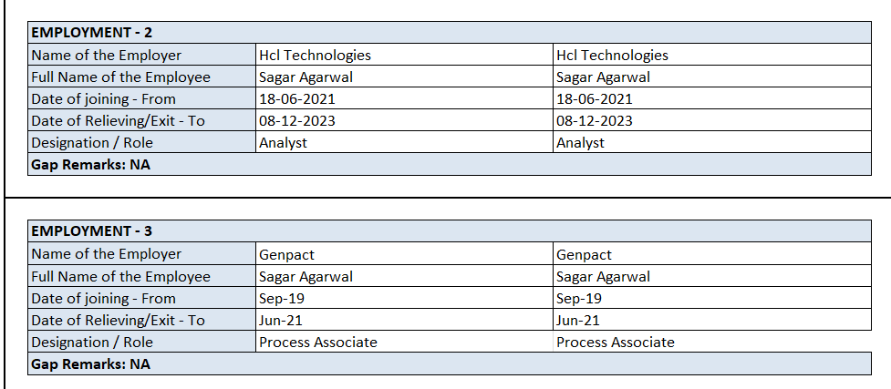Select the first Analyst designation cell
This screenshot has width=891, height=389.
pyautogui.click(x=283, y=142)
